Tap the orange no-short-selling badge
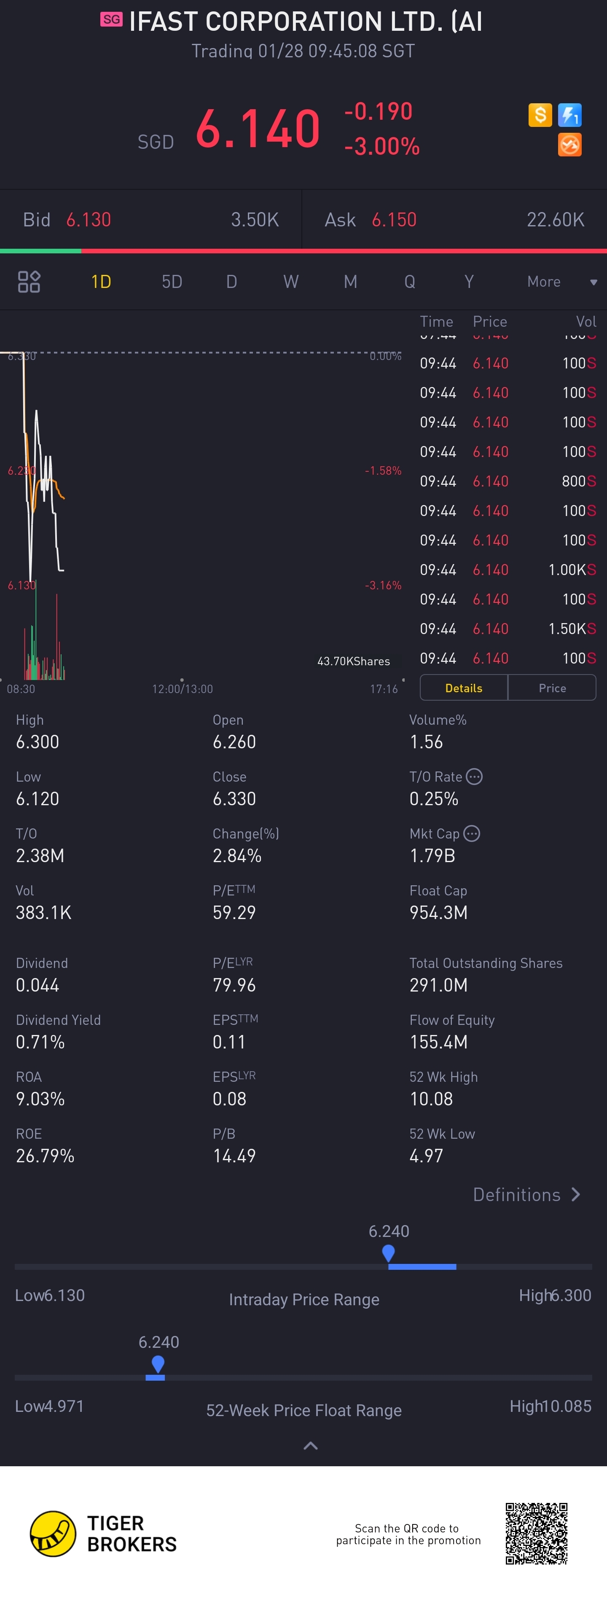The image size is (607, 1602). 569,145
